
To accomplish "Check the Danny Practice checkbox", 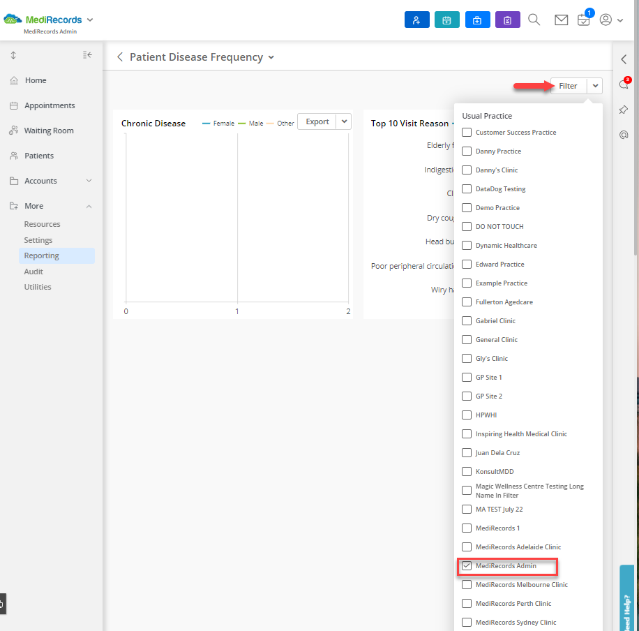I will 467,151.
